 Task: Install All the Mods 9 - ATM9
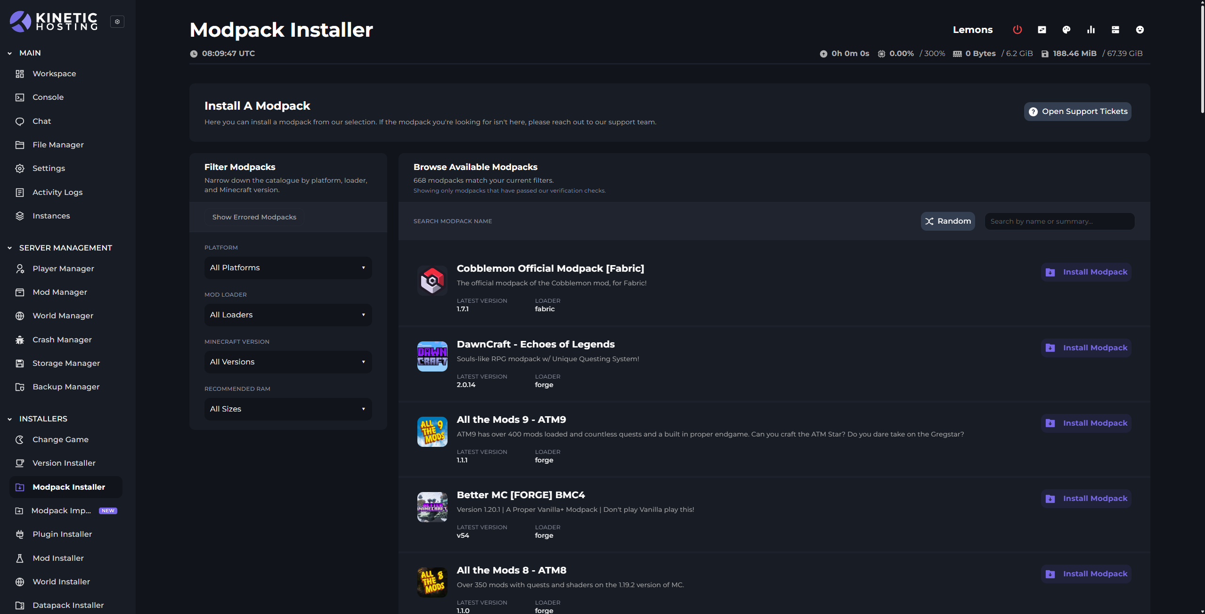[x=1086, y=423]
